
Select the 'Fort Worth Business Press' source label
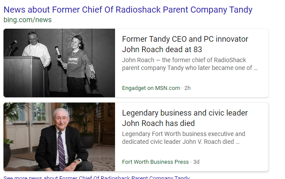pyautogui.click(x=155, y=162)
